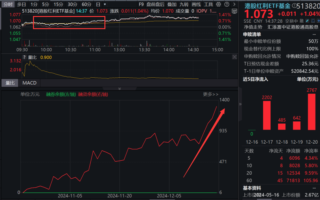Switch to the MACD tab
Viewport: 320px width, 200px height.
[29, 83]
